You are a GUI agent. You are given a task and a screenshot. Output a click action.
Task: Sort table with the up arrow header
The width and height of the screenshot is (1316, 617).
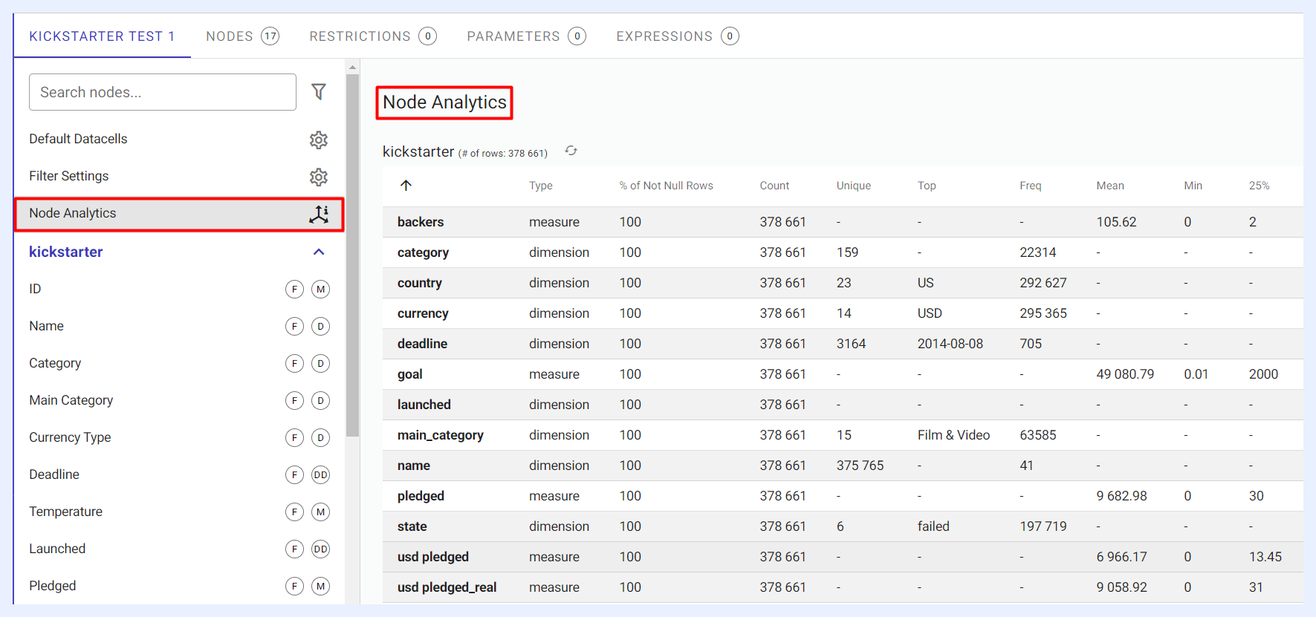tap(406, 186)
